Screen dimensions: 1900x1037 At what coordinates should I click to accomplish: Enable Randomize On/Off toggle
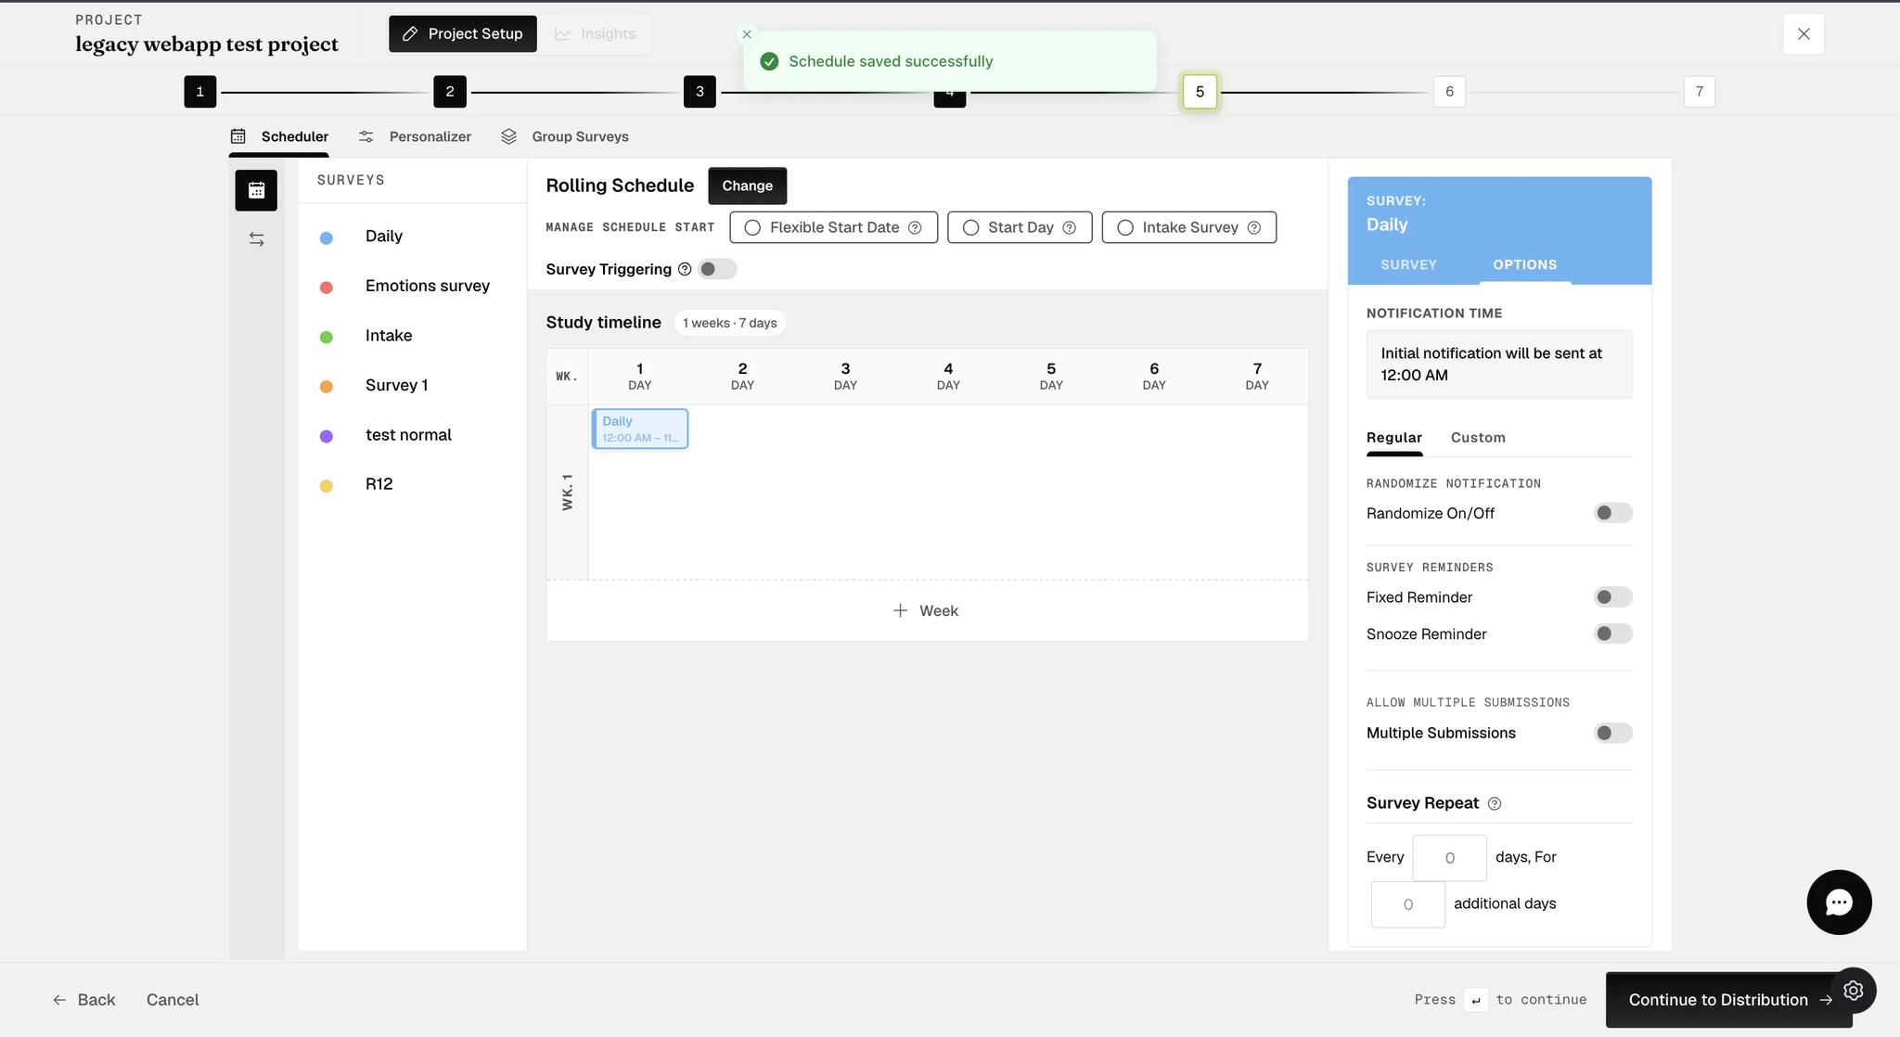tap(1612, 513)
